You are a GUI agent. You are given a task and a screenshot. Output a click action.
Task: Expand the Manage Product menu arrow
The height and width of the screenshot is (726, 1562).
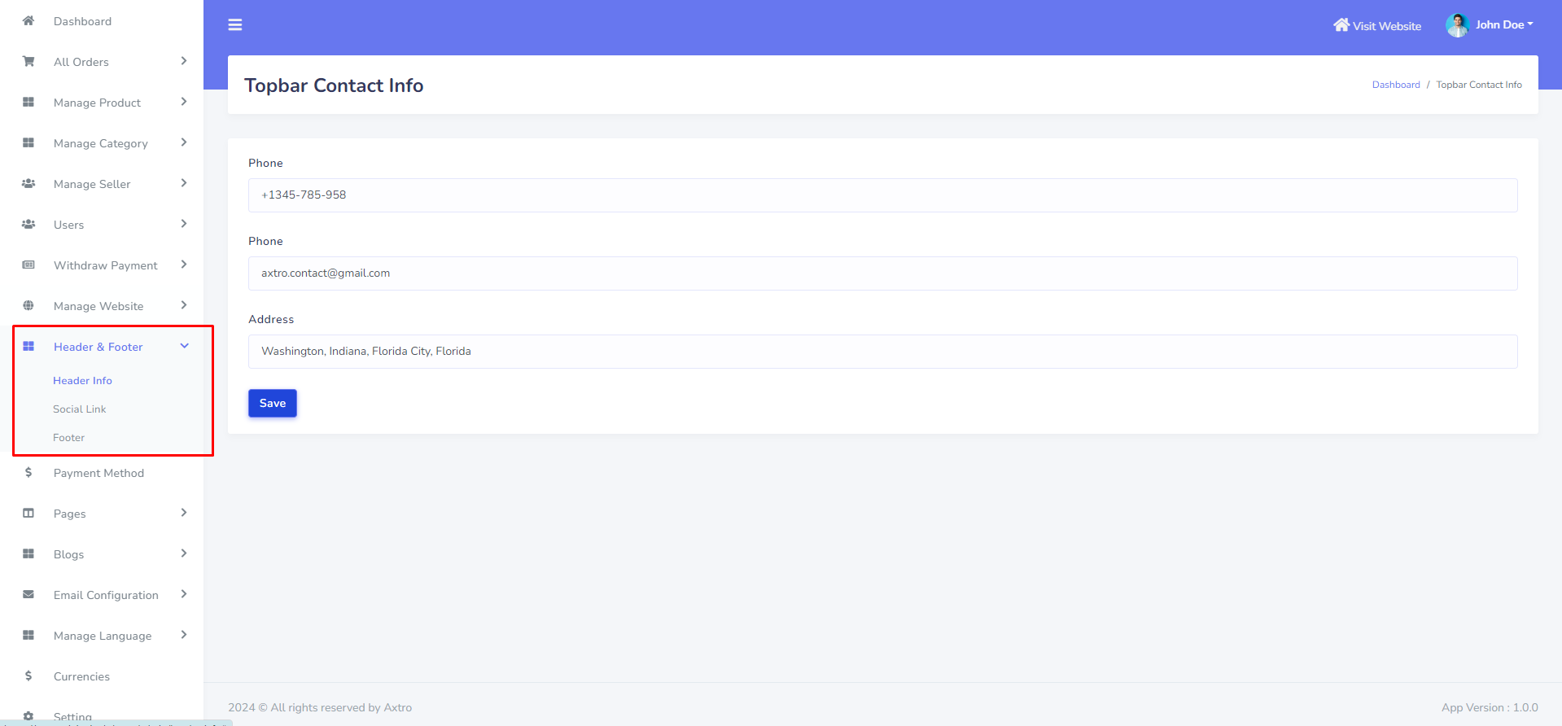[x=184, y=103]
